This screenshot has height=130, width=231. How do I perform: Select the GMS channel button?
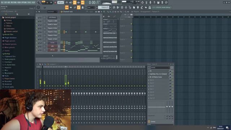[x=52, y=46]
